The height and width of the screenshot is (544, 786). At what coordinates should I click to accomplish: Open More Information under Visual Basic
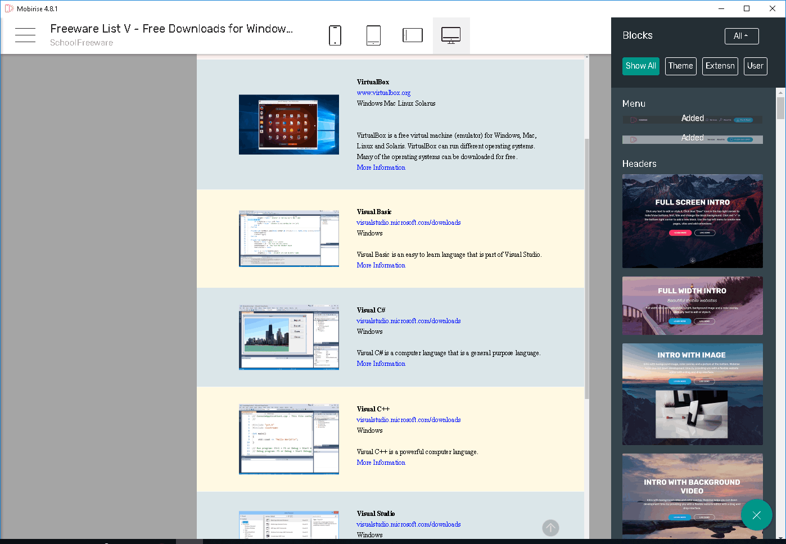point(381,265)
